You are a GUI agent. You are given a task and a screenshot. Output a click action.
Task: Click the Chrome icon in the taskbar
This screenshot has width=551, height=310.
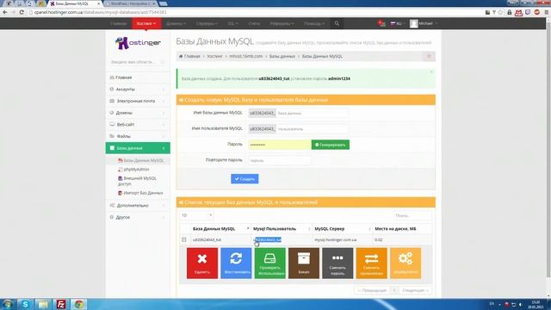tap(78, 304)
